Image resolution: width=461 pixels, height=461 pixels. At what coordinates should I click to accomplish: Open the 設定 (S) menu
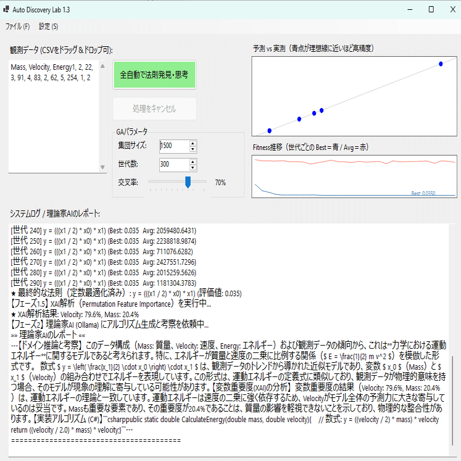[x=49, y=27]
